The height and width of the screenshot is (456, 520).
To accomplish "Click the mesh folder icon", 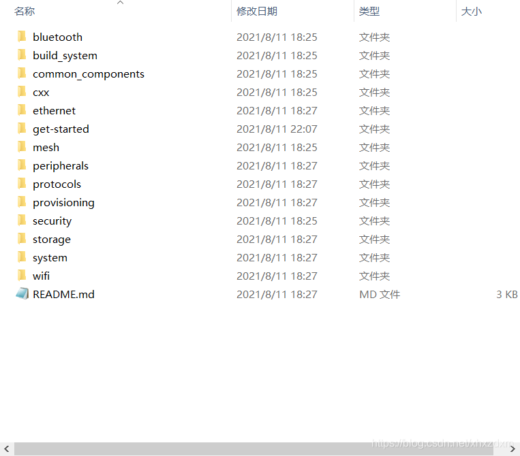I will 22,147.
